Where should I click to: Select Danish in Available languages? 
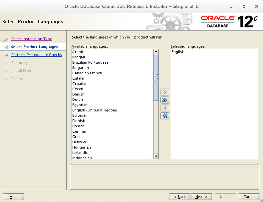pos(113,94)
